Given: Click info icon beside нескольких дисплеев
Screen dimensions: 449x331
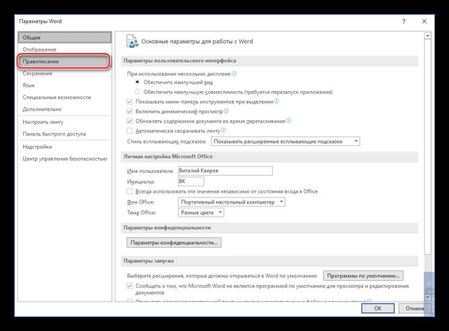Looking at the screenshot, I should tap(234, 74).
